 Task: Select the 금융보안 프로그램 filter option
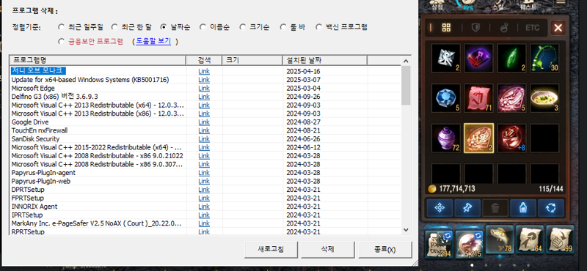coord(90,42)
